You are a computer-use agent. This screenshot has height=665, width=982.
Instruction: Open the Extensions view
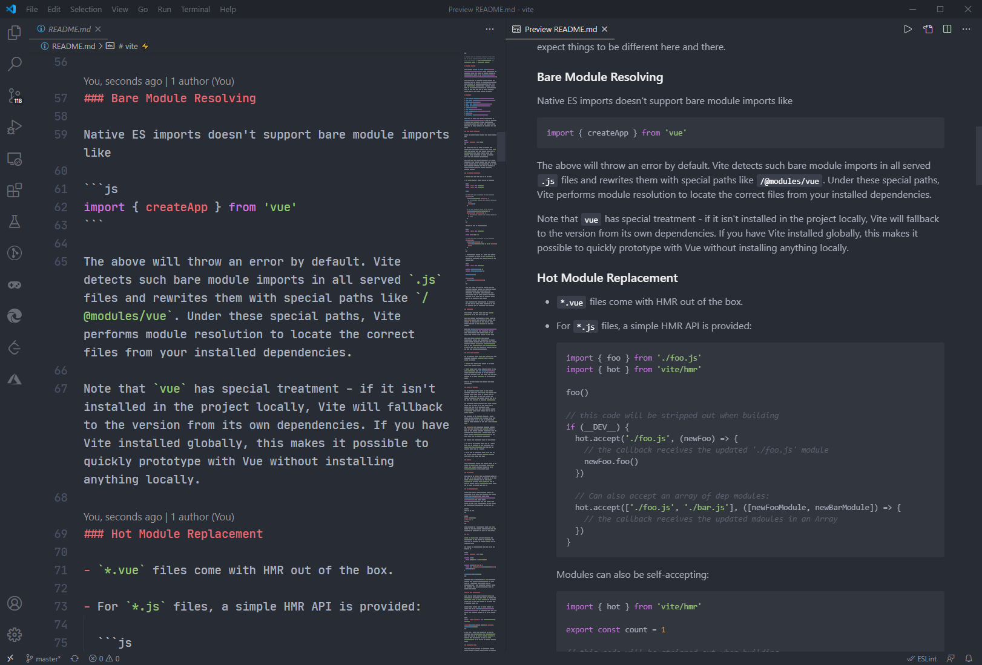[15, 190]
